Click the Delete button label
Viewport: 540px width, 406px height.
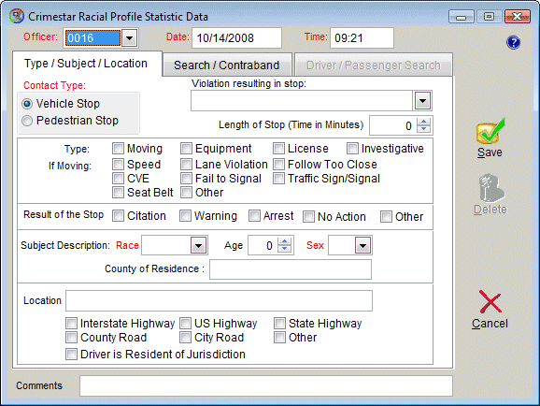pos(490,210)
